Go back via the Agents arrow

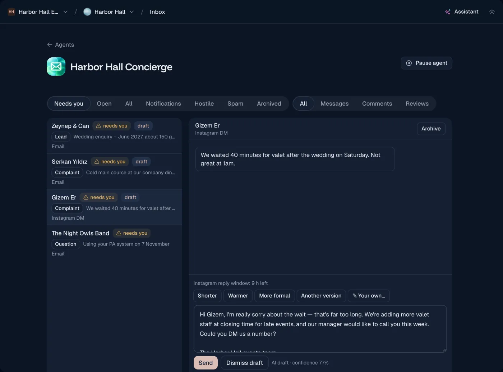pyautogui.click(x=50, y=45)
